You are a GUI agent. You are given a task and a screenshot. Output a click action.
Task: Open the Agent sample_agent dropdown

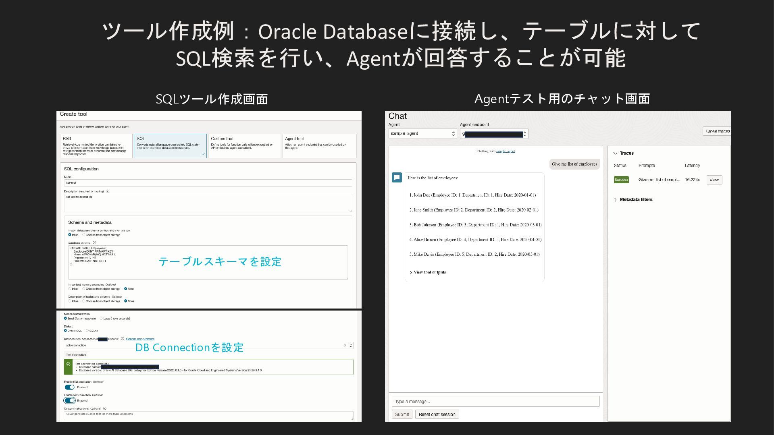click(422, 133)
